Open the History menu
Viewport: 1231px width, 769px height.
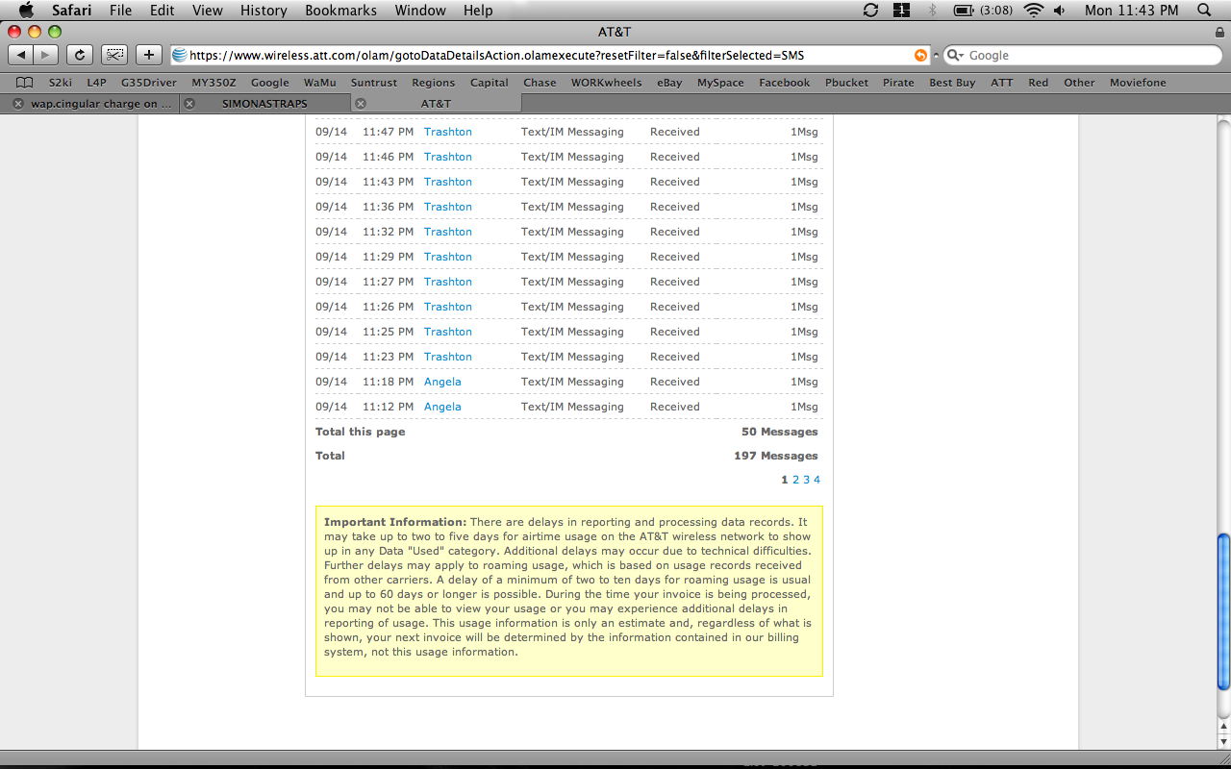(264, 11)
